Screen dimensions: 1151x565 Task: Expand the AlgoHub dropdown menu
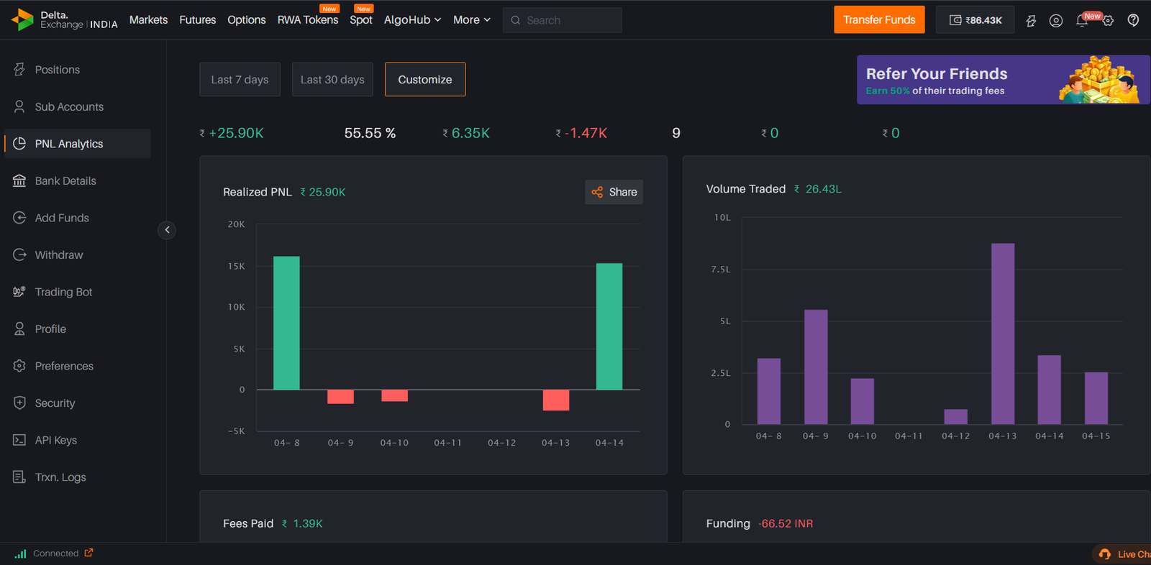(x=412, y=20)
